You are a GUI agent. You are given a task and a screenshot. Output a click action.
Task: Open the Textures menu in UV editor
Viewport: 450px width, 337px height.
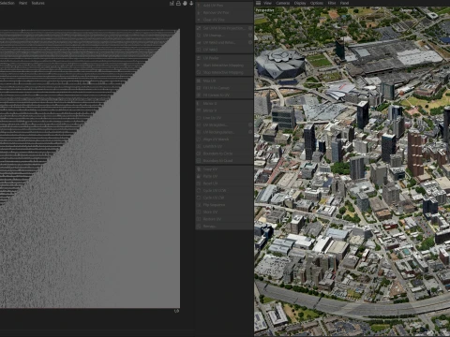[38, 3]
